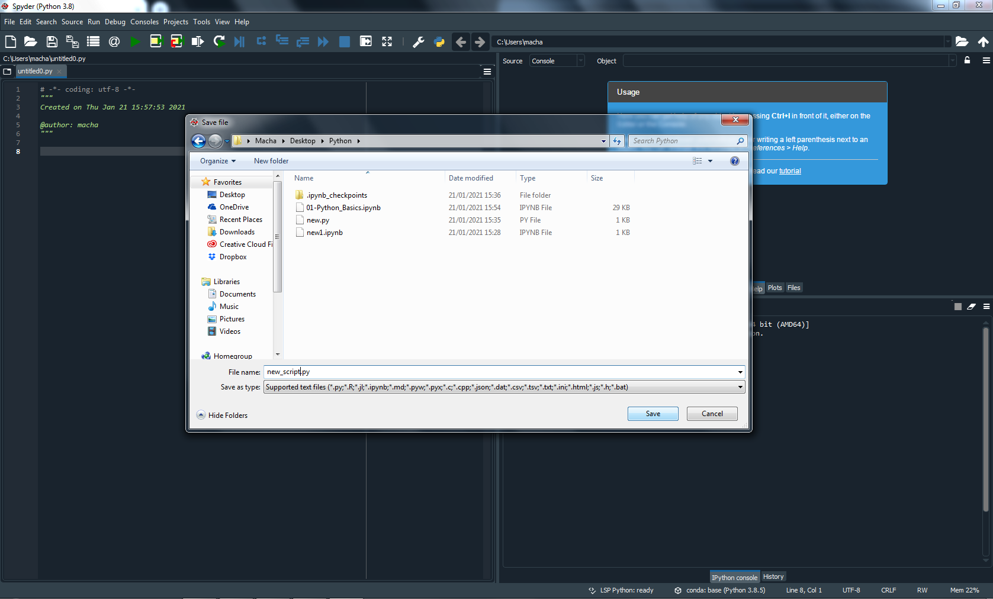Screen dimensions: 993x599
Task: Click the Save all files icon
Action: coord(72,41)
